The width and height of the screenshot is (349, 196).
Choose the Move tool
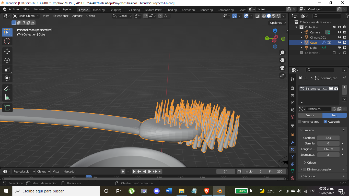7,51
